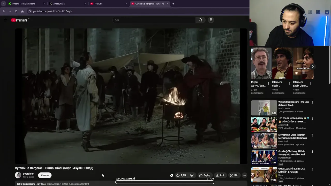Mute the Cyrano tab audio icon

click(x=163, y=4)
